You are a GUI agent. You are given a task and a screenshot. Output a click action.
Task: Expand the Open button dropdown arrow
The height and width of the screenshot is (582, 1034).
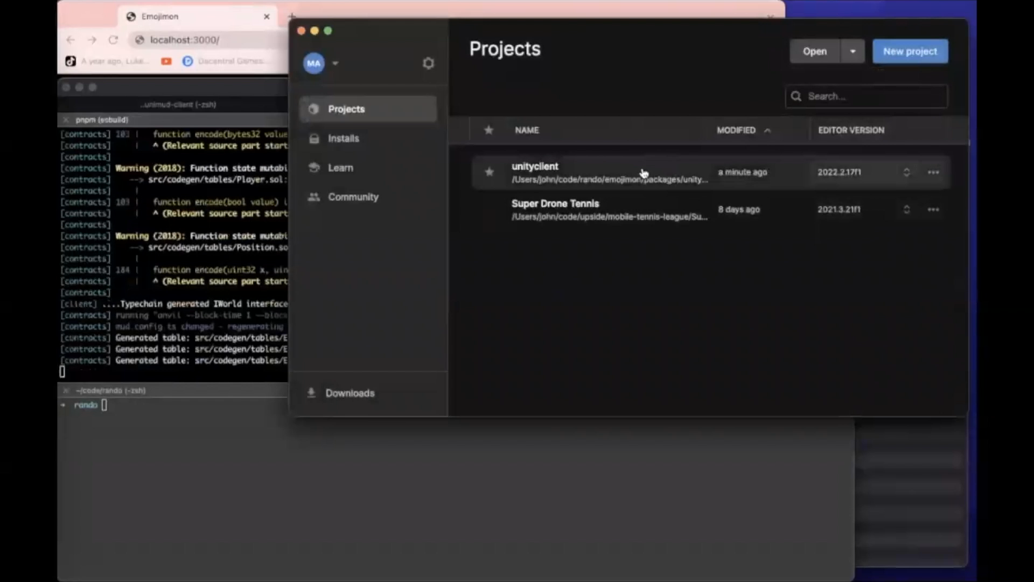pyautogui.click(x=853, y=52)
